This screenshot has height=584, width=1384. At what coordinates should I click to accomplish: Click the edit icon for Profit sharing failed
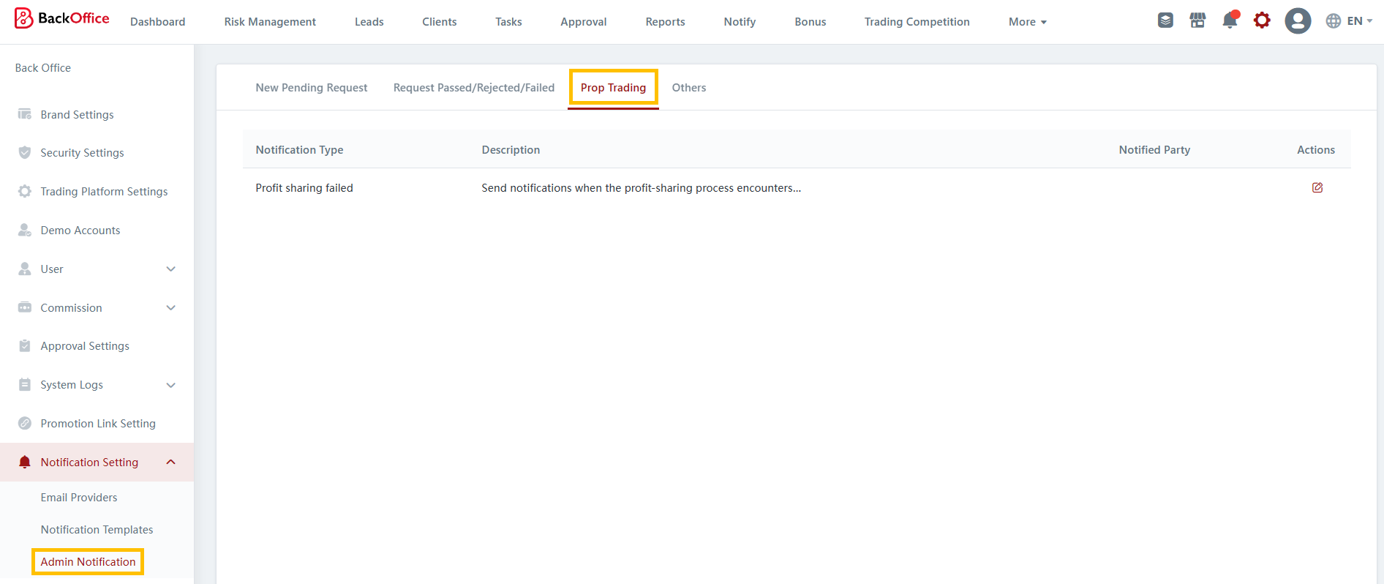tap(1317, 188)
